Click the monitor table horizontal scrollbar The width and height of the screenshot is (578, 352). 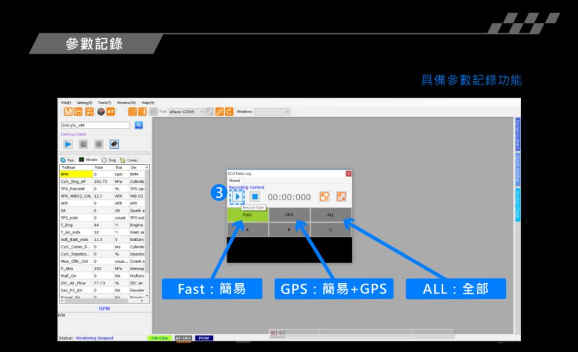click(102, 301)
